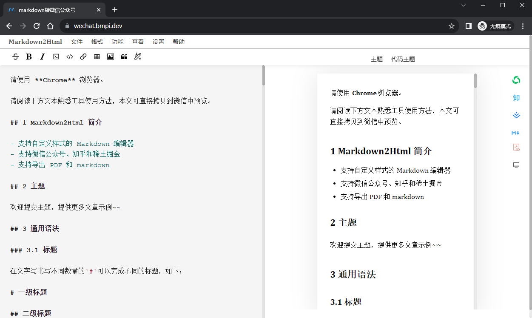Open a new browser tab
The image size is (532, 318).
115,10
